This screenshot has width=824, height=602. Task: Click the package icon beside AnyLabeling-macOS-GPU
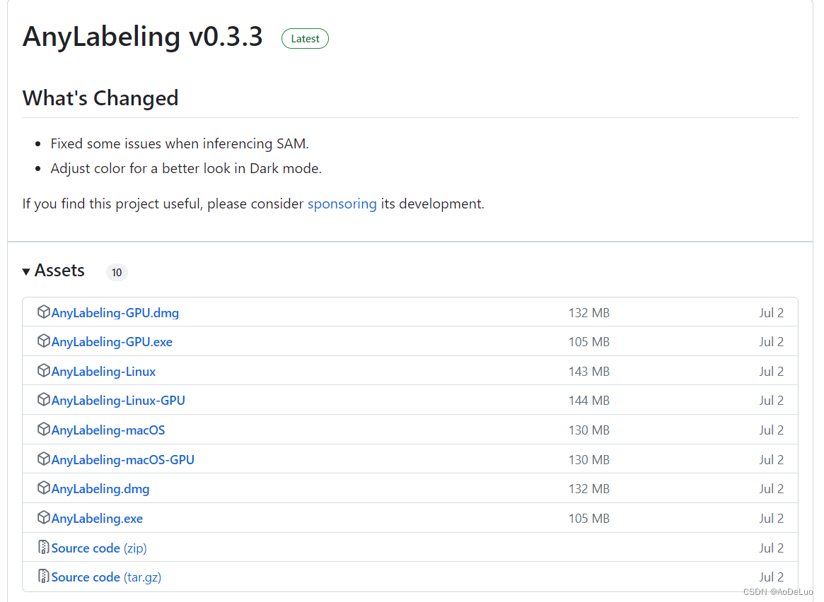(x=44, y=459)
